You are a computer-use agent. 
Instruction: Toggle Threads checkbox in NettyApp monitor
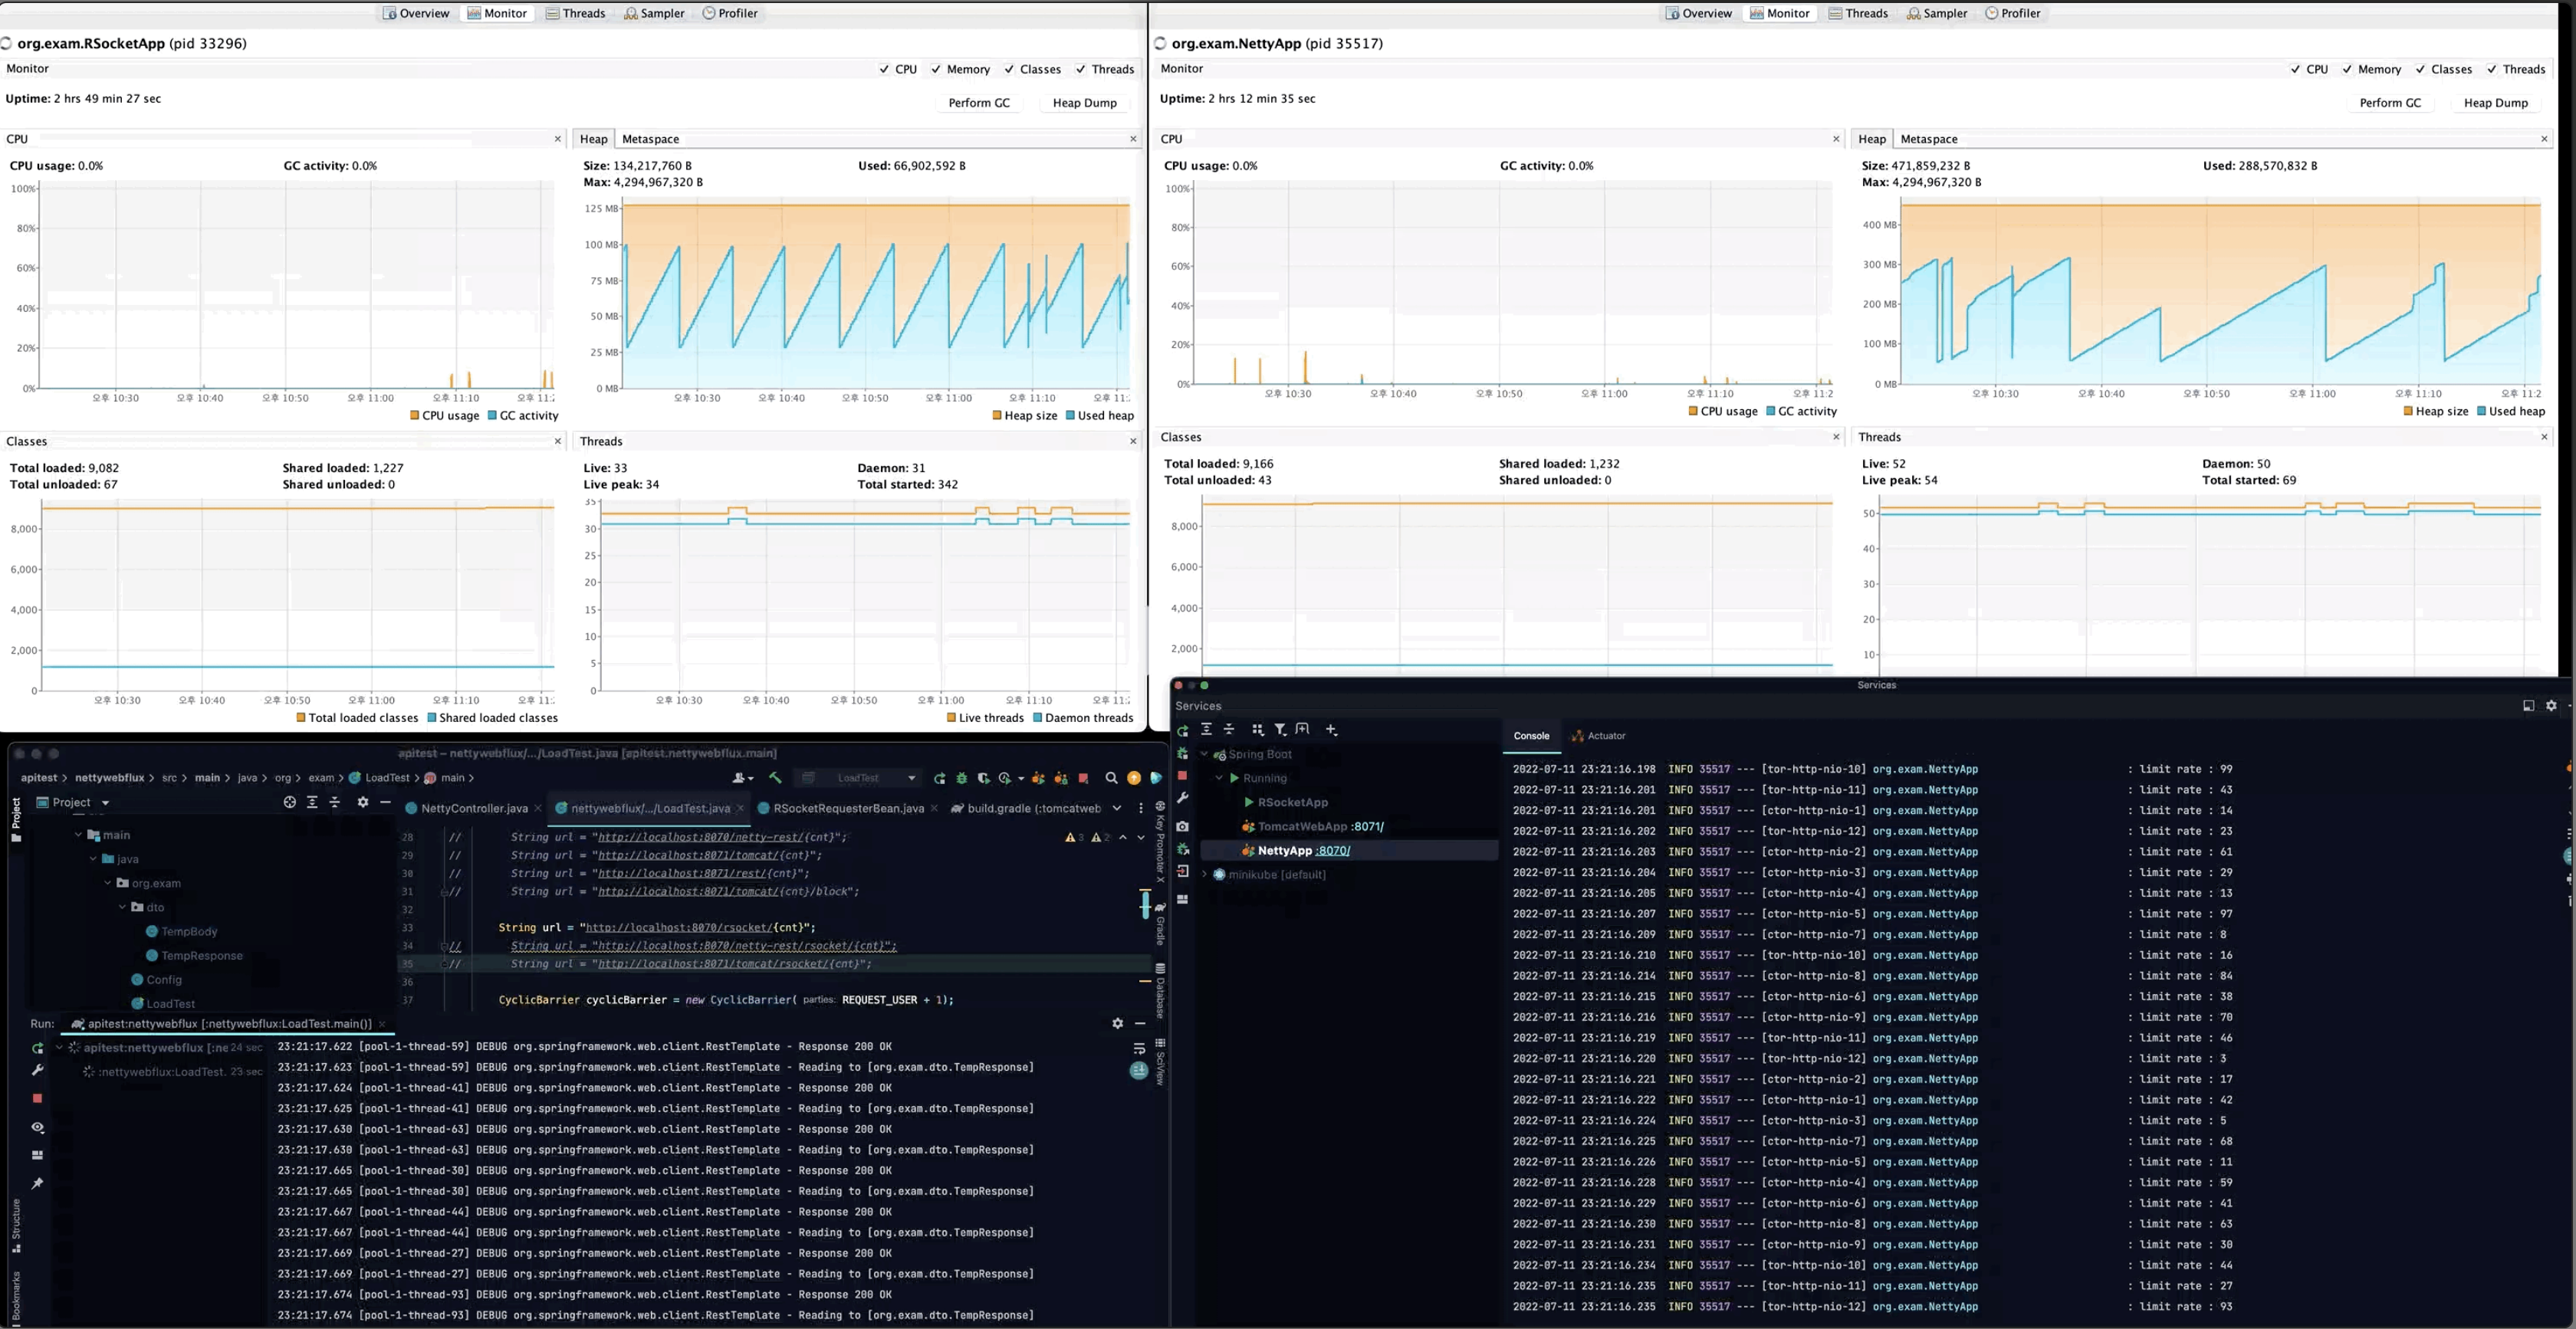click(x=2492, y=69)
